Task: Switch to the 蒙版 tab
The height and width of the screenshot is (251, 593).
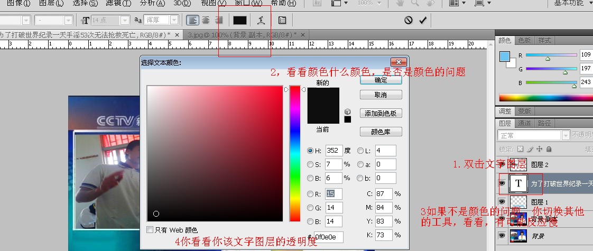Action: tap(524, 111)
